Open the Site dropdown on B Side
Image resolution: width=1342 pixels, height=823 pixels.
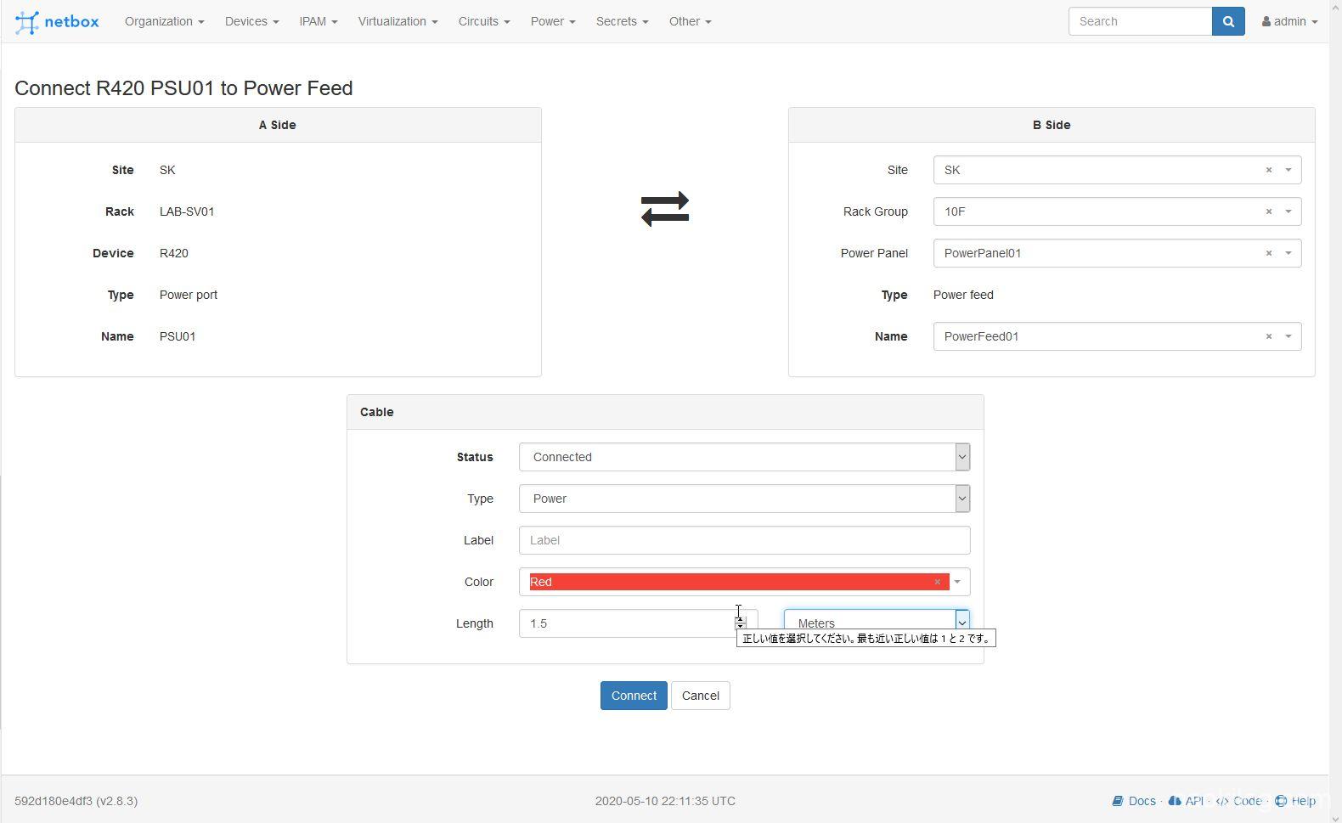(x=1288, y=170)
